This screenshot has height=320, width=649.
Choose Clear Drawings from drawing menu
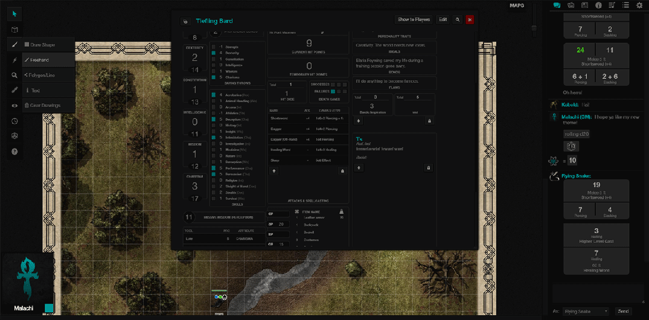tap(48, 106)
